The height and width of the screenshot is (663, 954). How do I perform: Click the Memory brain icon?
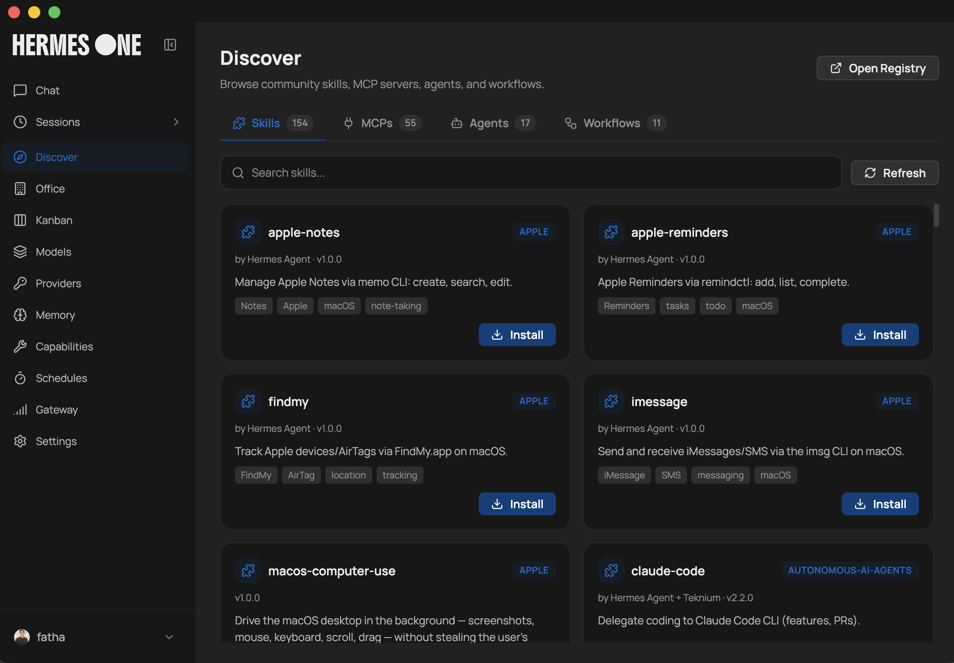(x=20, y=315)
